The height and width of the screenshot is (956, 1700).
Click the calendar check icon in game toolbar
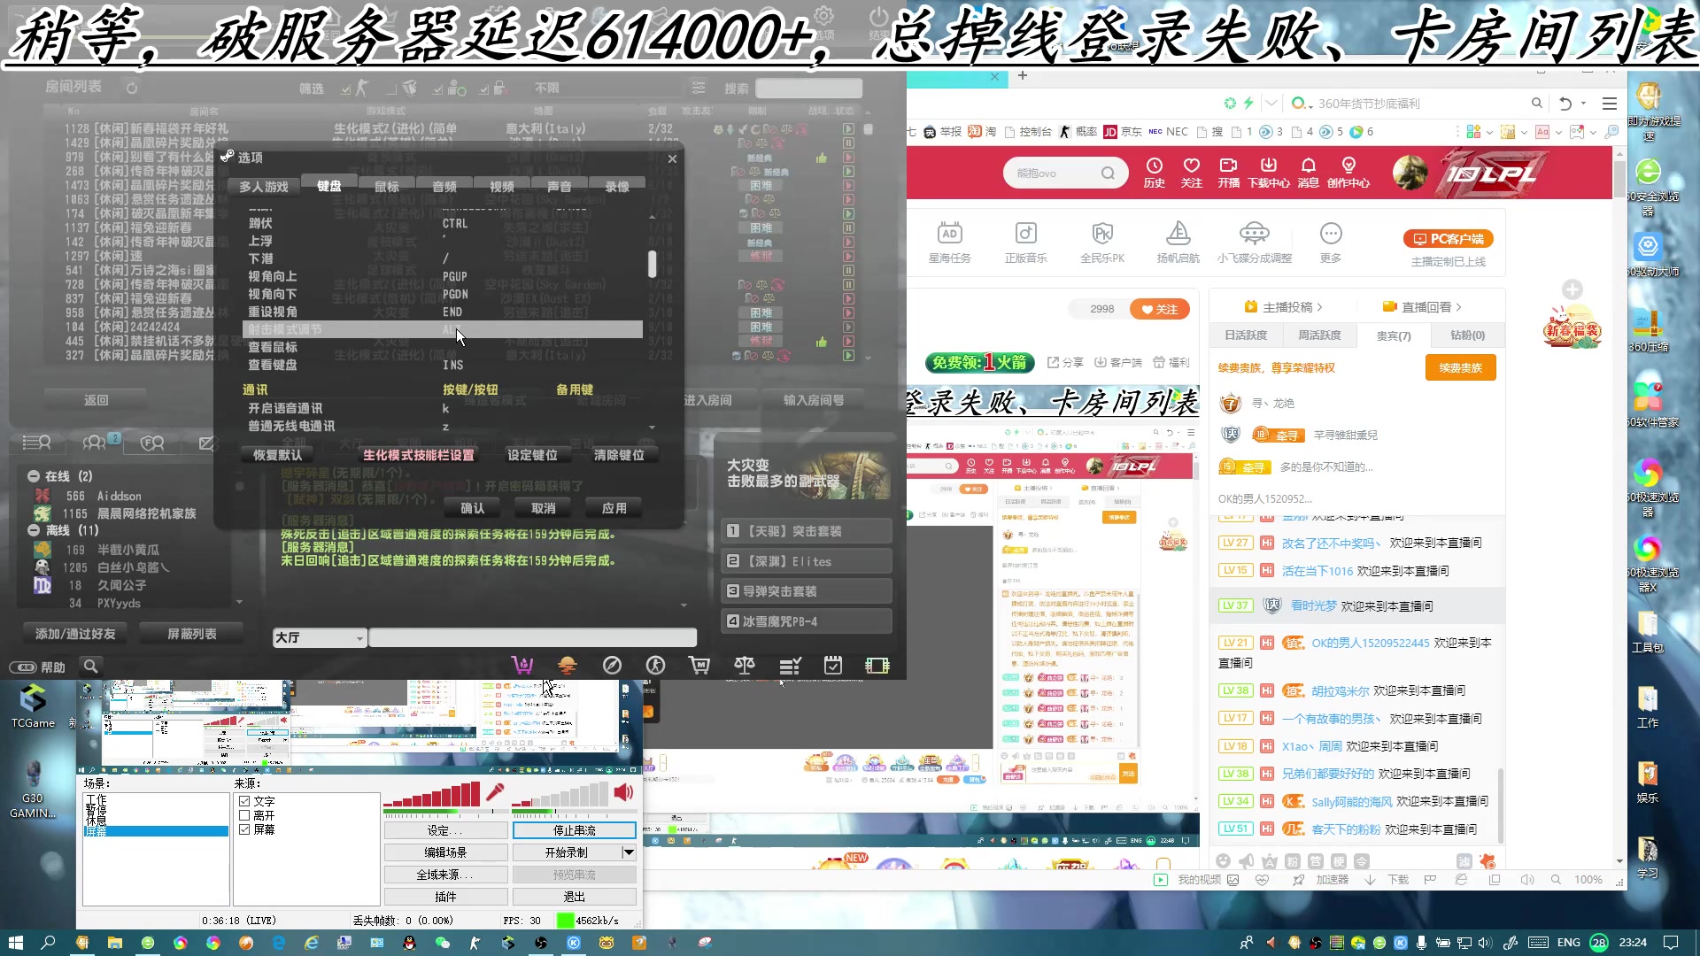tap(833, 665)
